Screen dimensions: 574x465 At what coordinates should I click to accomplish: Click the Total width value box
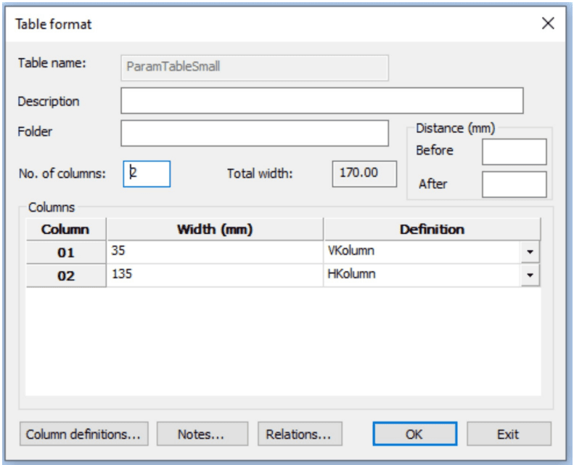[364, 174]
